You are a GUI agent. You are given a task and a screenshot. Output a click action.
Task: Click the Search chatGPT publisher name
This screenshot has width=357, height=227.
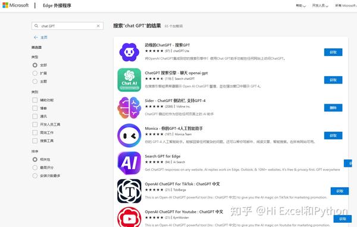point(184,79)
